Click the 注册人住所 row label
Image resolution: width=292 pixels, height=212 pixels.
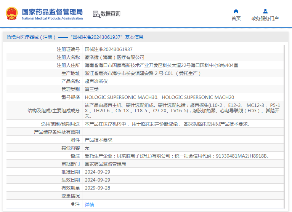click(68, 65)
